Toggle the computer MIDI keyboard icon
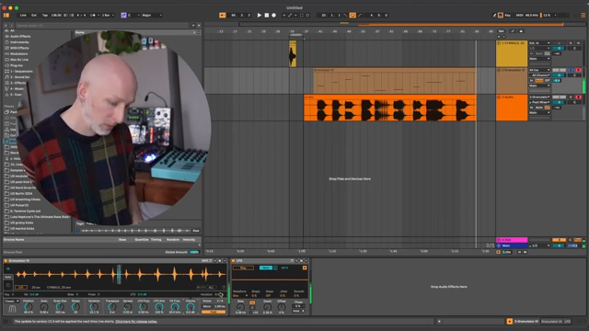 [501, 15]
